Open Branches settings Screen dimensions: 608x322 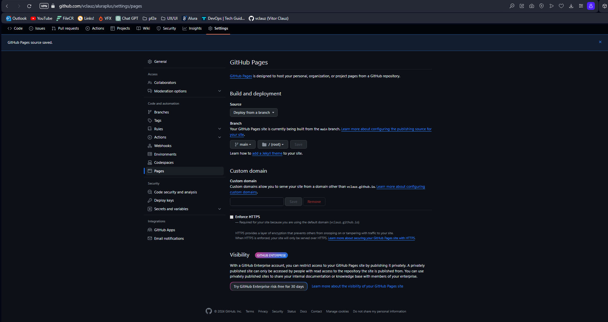(184, 112)
